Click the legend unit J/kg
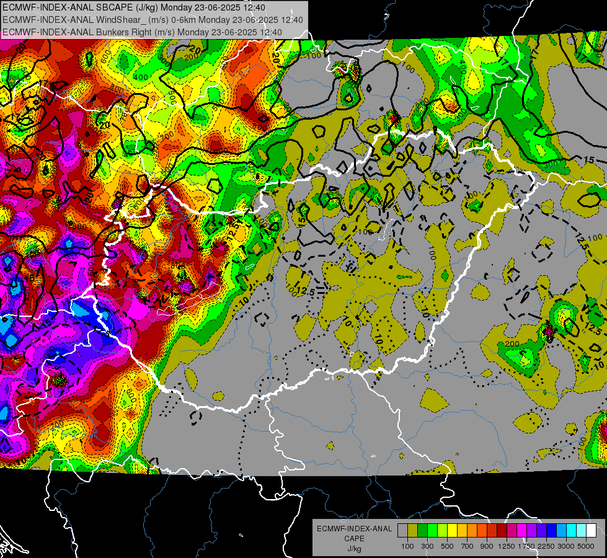 coord(354,549)
